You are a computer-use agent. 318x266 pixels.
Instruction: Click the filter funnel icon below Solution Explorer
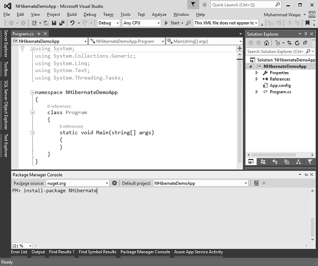(310, 162)
